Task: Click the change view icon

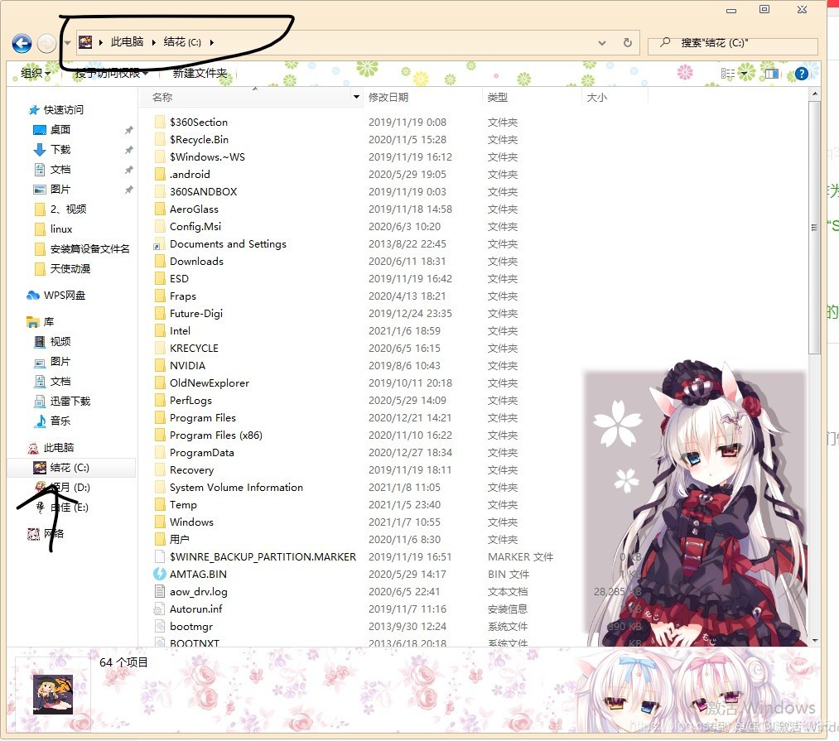Action: coord(728,74)
